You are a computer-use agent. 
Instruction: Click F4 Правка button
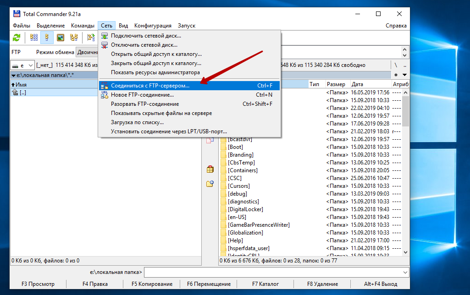[x=95, y=284]
